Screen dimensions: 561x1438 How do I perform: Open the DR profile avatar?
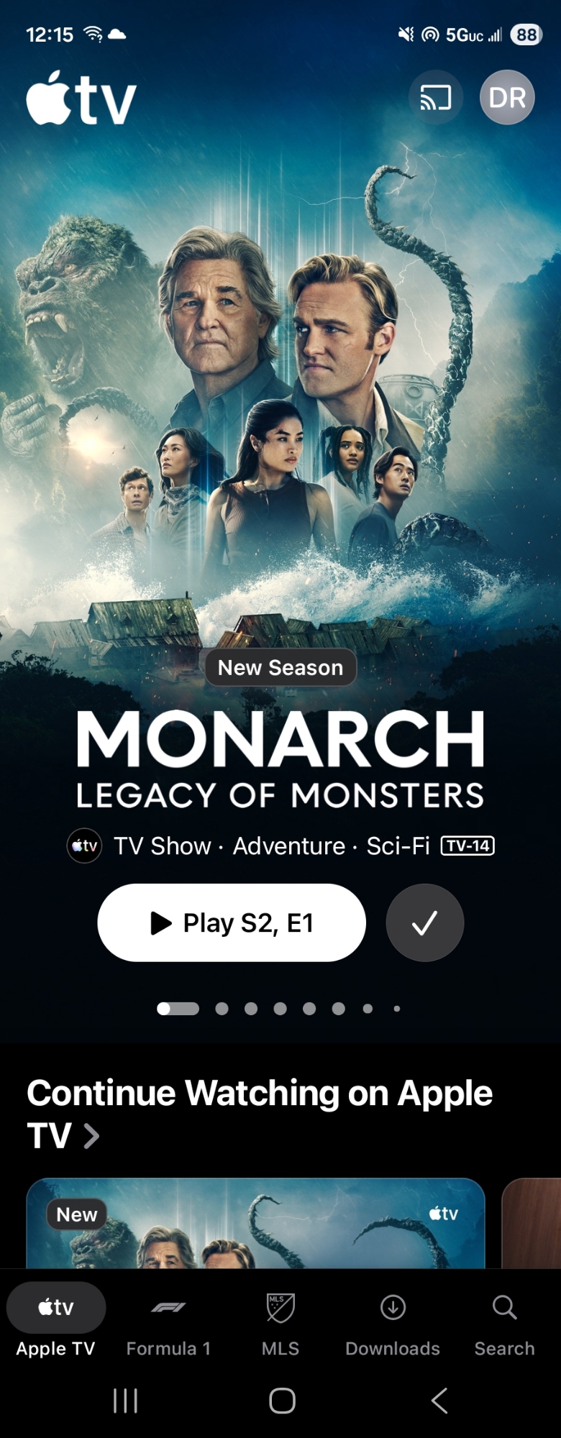click(507, 97)
